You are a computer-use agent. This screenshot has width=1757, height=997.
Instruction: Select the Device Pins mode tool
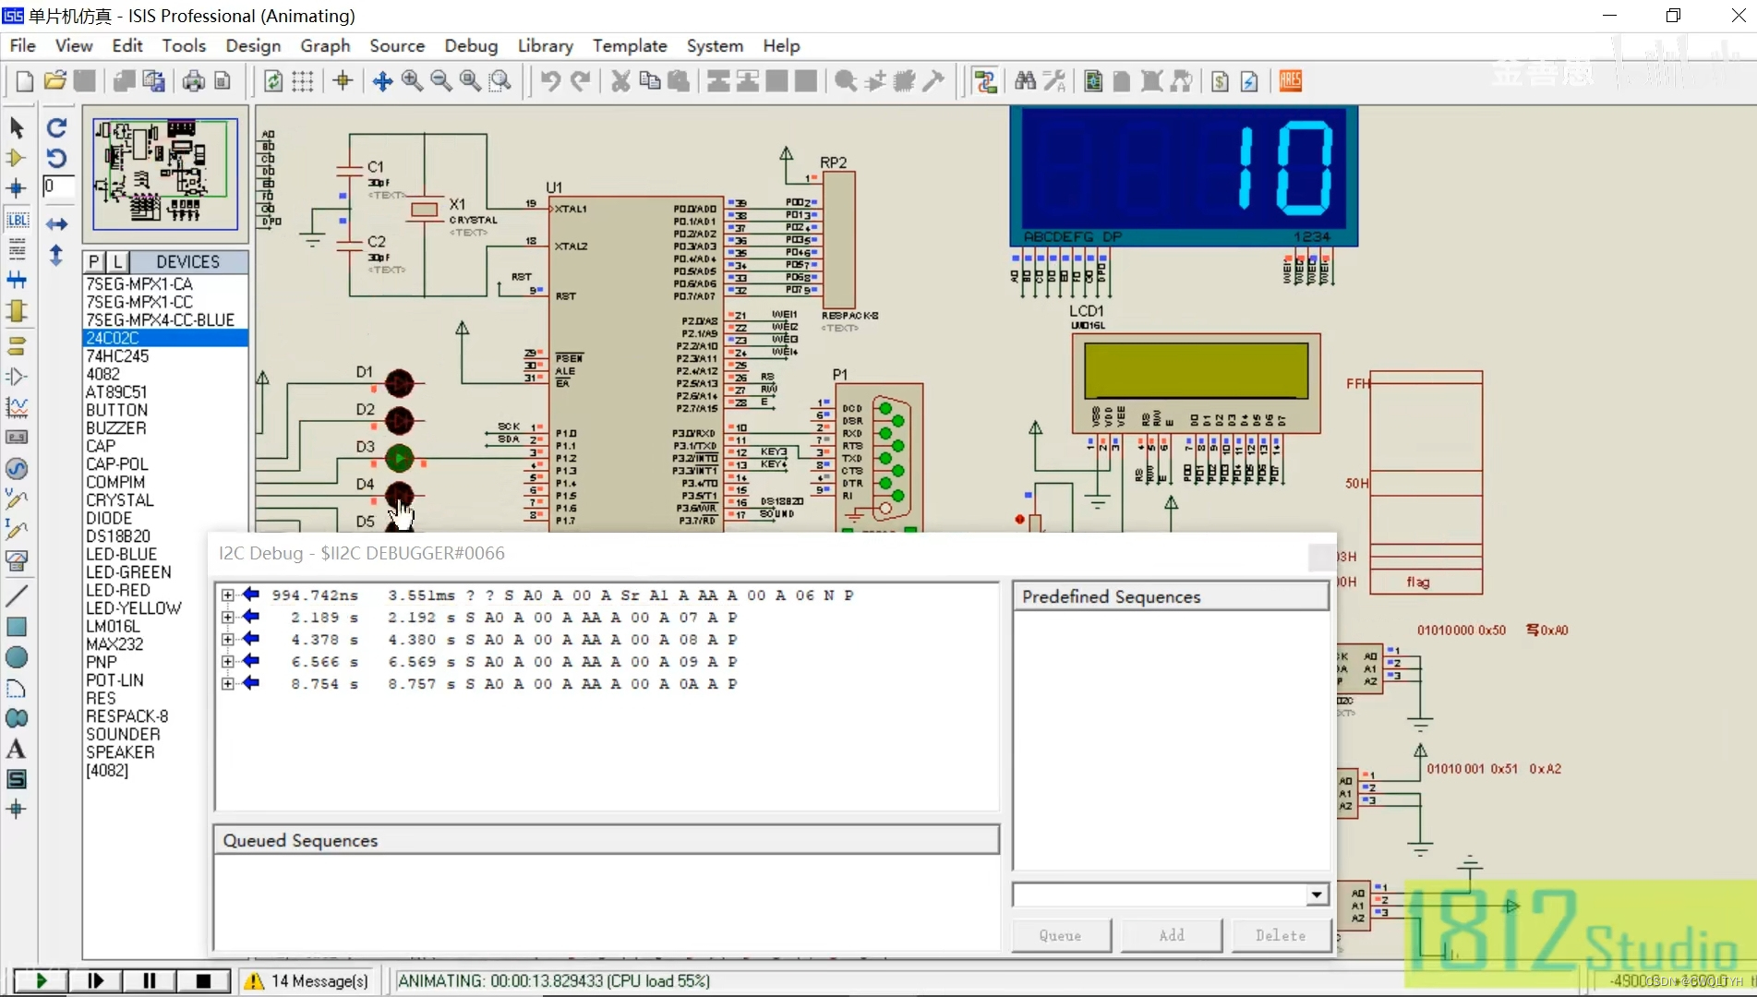tap(17, 377)
